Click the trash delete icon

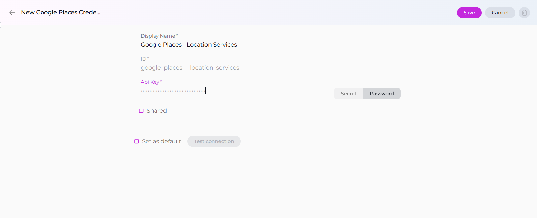coord(524,13)
